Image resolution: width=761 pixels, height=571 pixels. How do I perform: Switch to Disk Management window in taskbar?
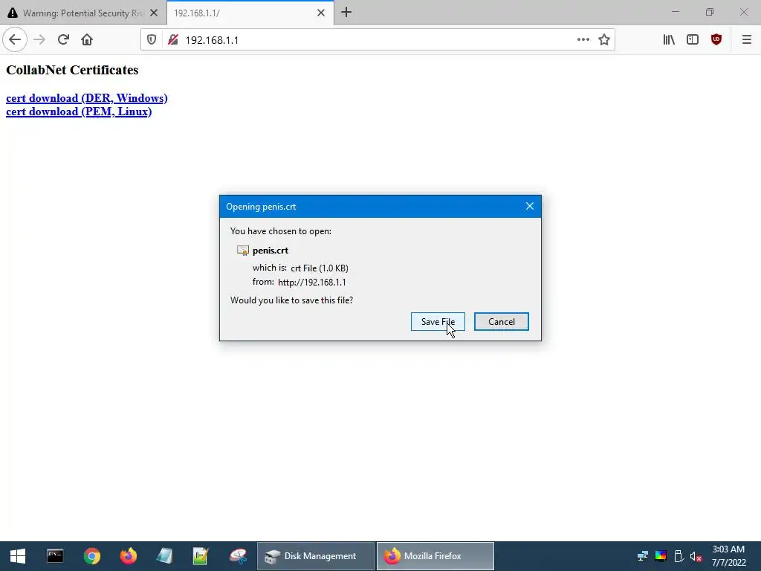pos(316,556)
